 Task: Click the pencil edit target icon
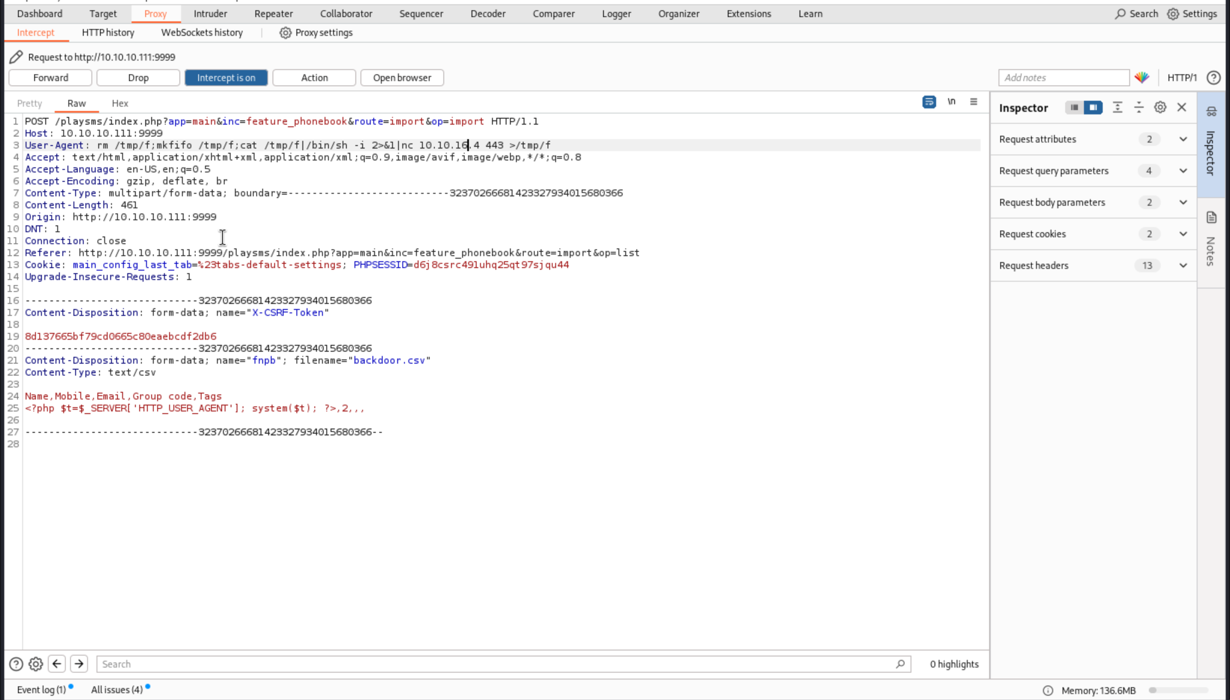(16, 57)
